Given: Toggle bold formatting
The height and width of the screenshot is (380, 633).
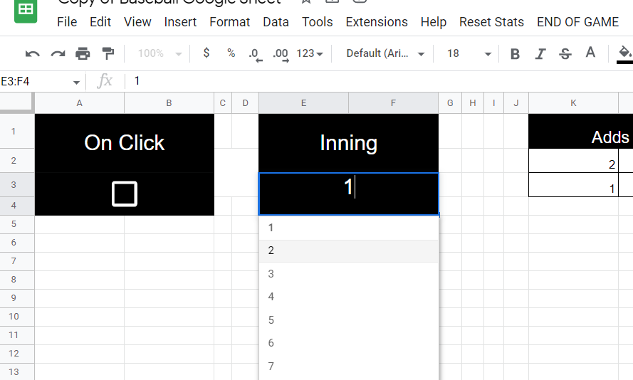Looking at the screenshot, I should [515, 53].
